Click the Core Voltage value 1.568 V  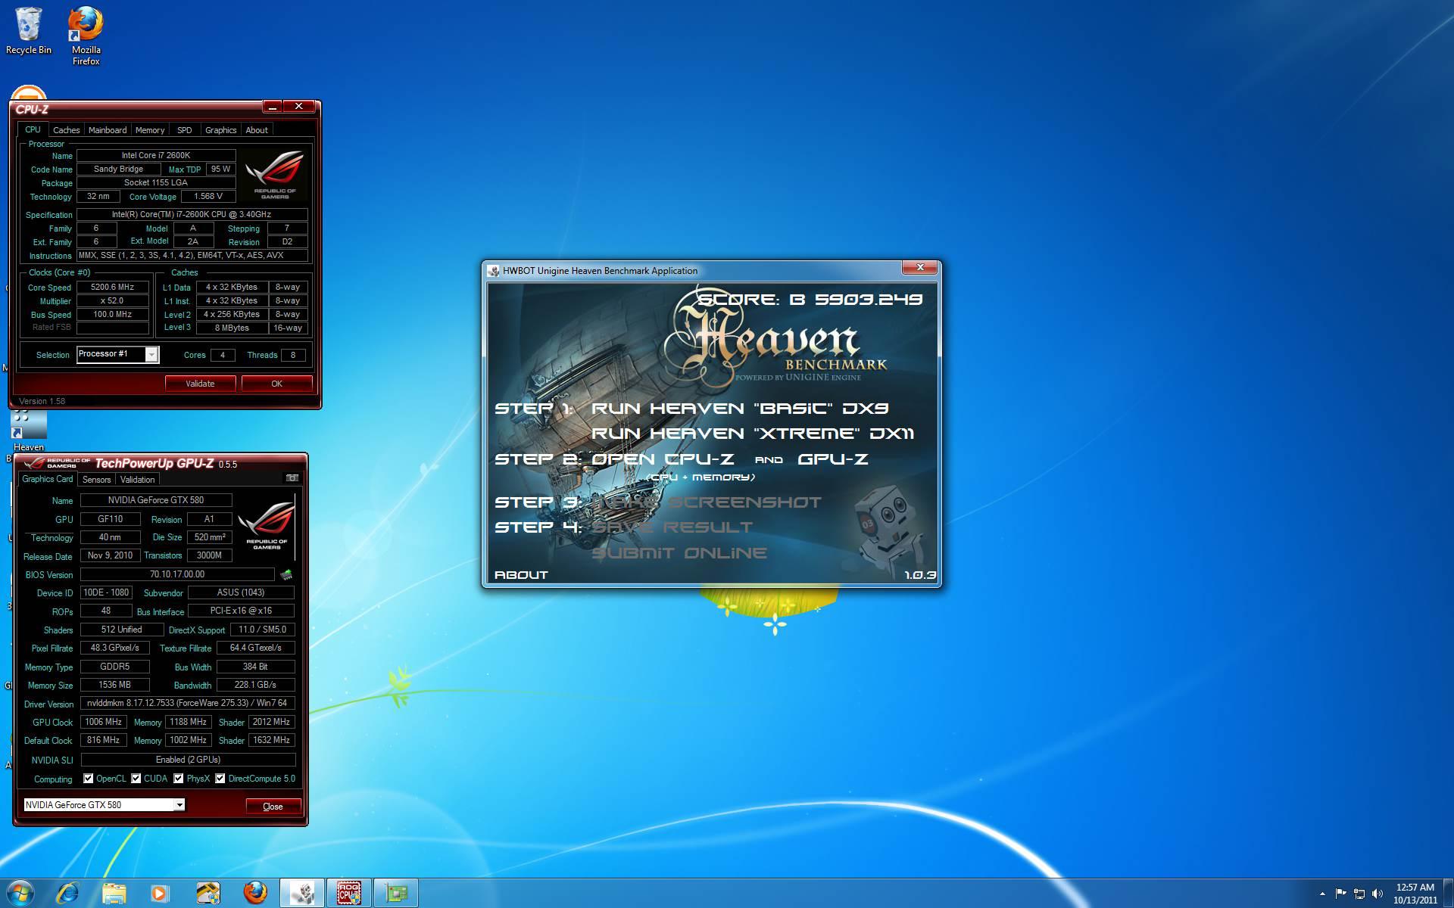coord(208,196)
